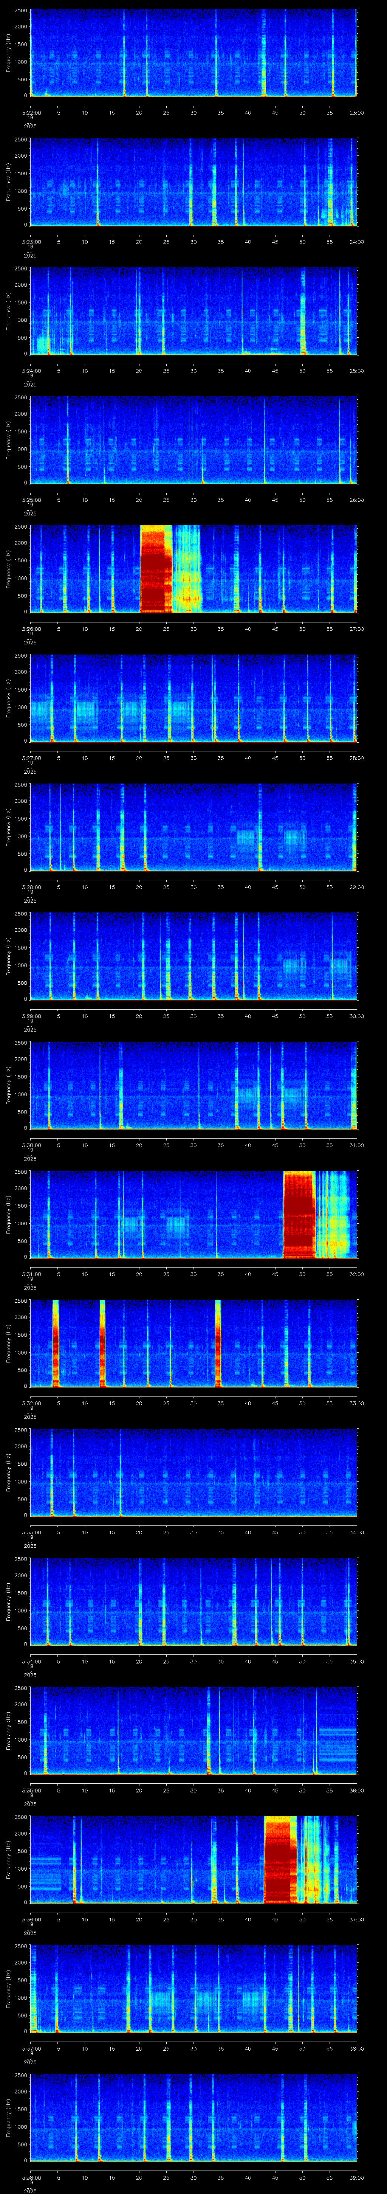Click the 34:00 end time label
This screenshot has height=2194, width=387.
pyautogui.click(x=356, y=1531)
